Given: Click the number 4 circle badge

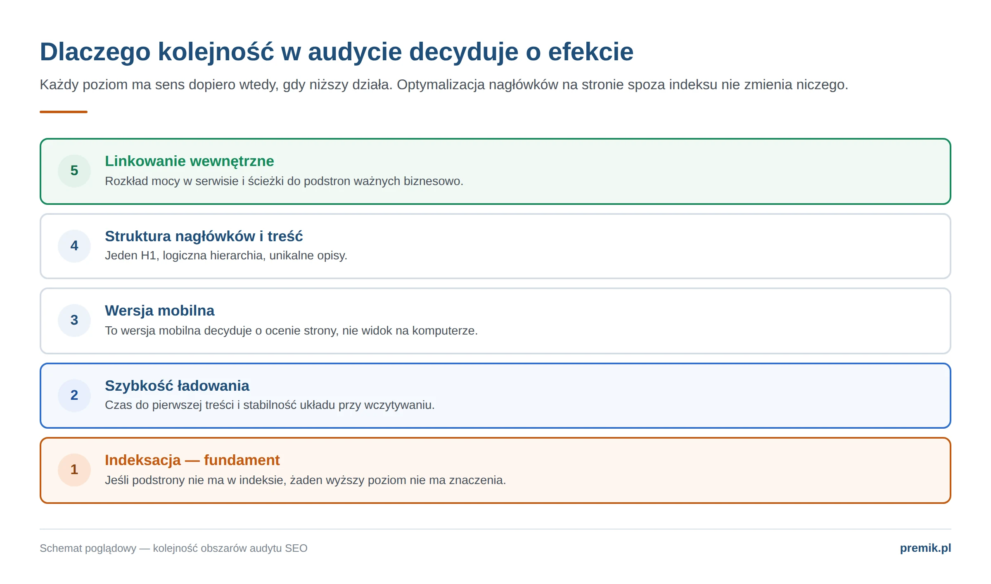Looking at the screenshot, I should (74, 246).
